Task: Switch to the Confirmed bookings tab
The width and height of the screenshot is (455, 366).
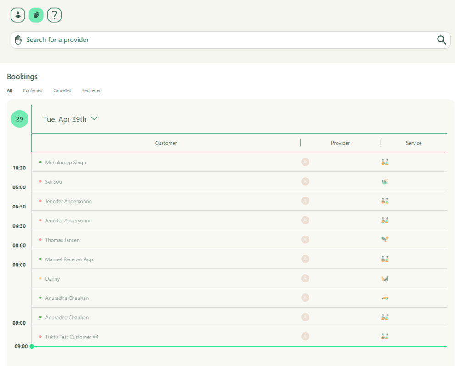Action: pos(33,91)
